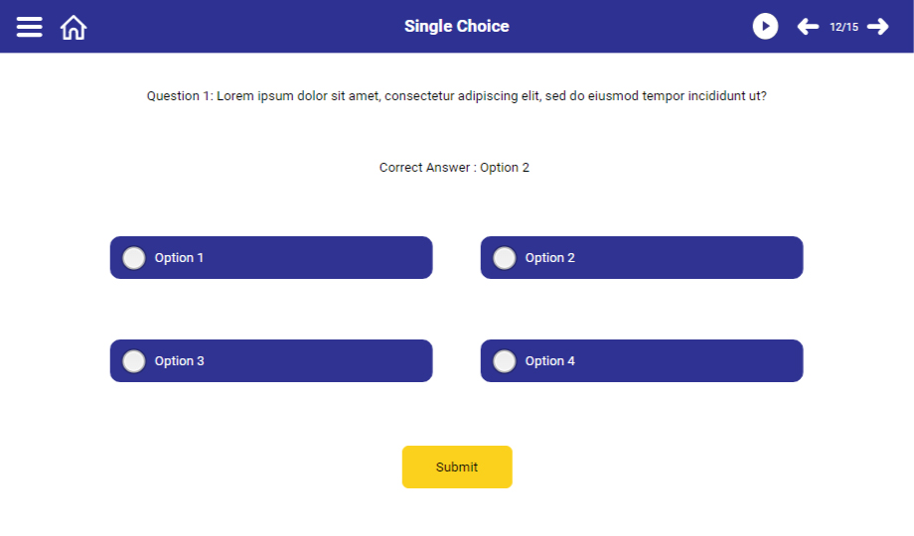Pick the Option 3 radio button

tap(134, 361)
